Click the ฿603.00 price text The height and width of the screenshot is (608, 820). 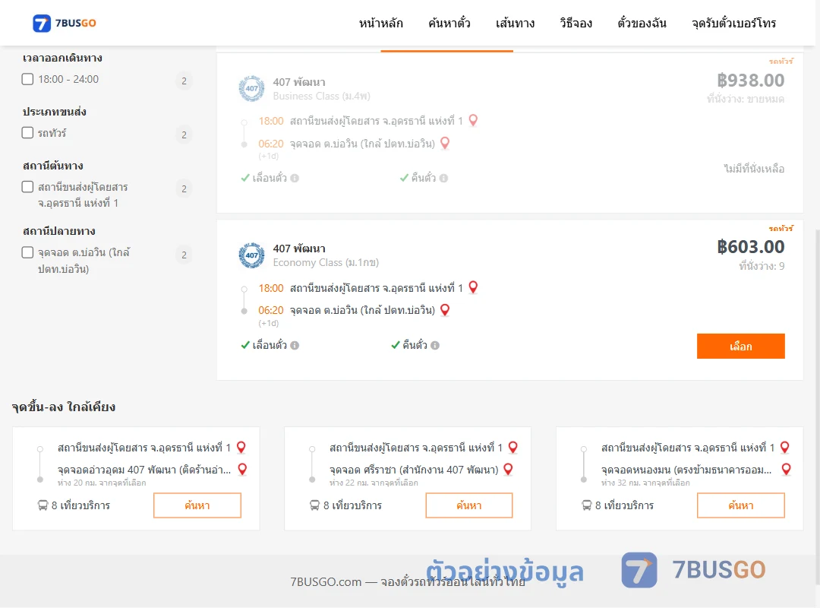point(750,247)
